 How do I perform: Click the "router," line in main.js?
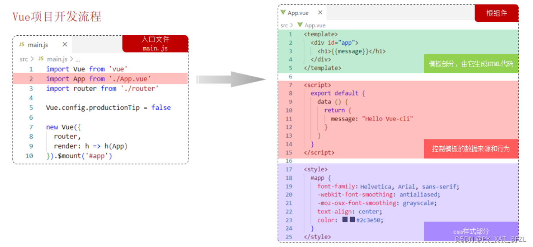67,136
